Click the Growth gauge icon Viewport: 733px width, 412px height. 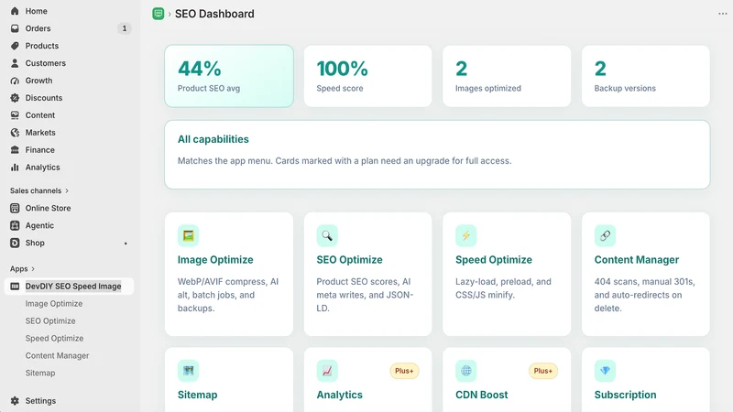pos(15,81)
